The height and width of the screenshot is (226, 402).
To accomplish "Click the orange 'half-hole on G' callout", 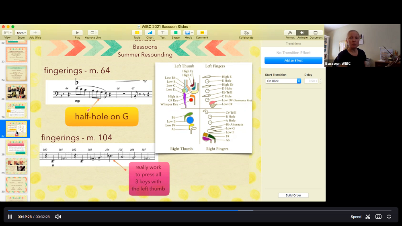I will 102,117.
